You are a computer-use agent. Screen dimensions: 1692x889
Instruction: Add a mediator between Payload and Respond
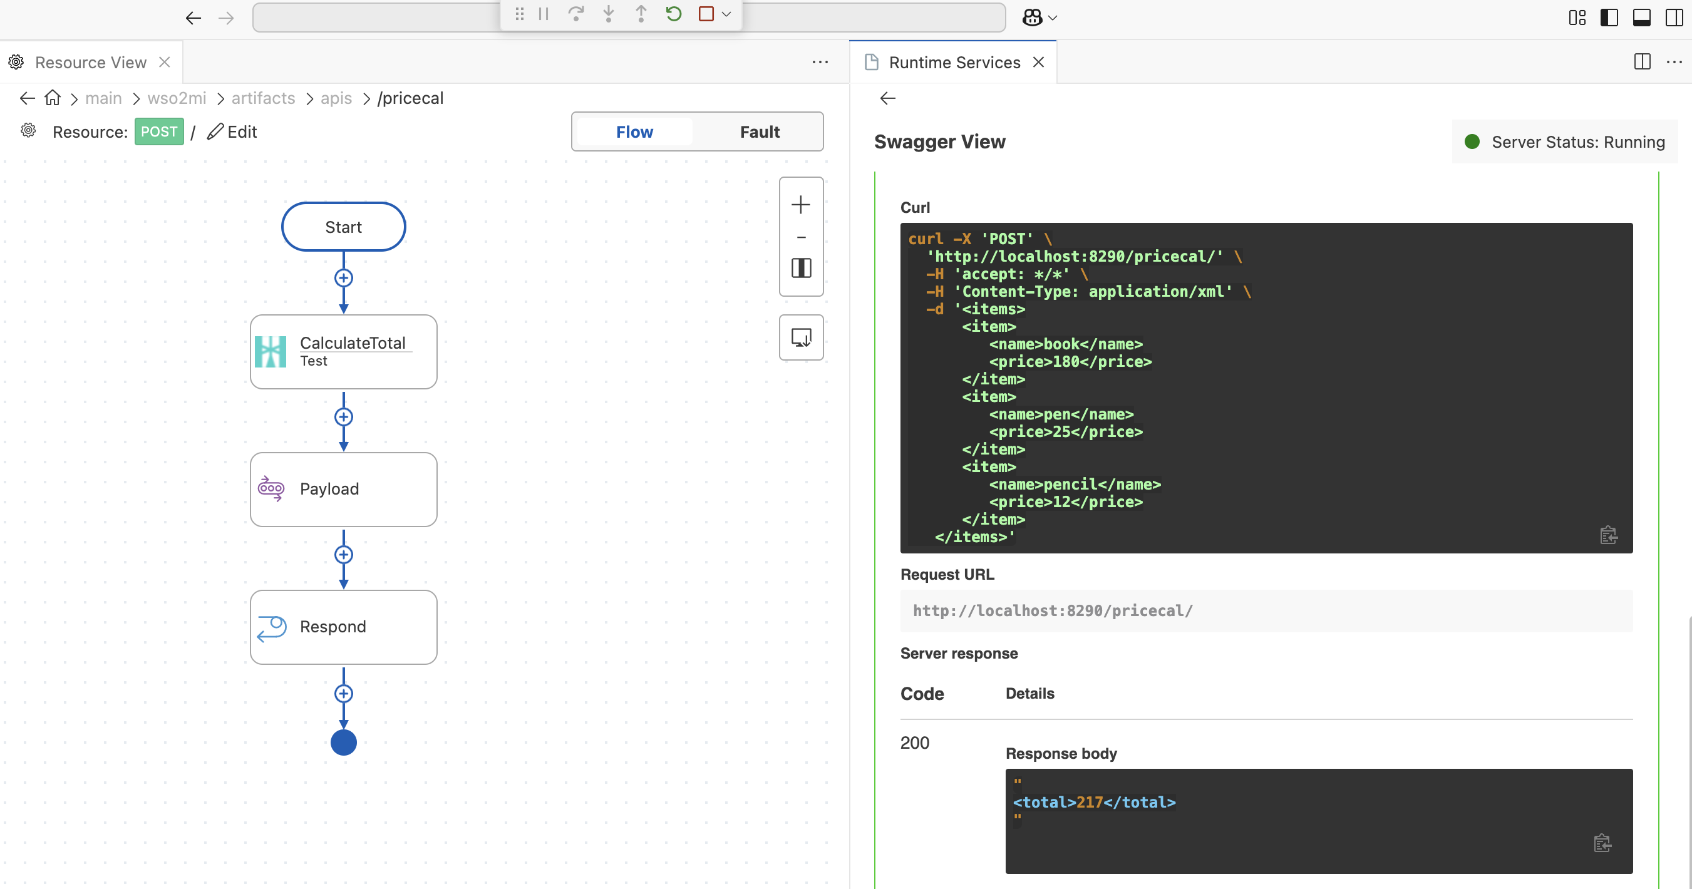pos(344,554)
